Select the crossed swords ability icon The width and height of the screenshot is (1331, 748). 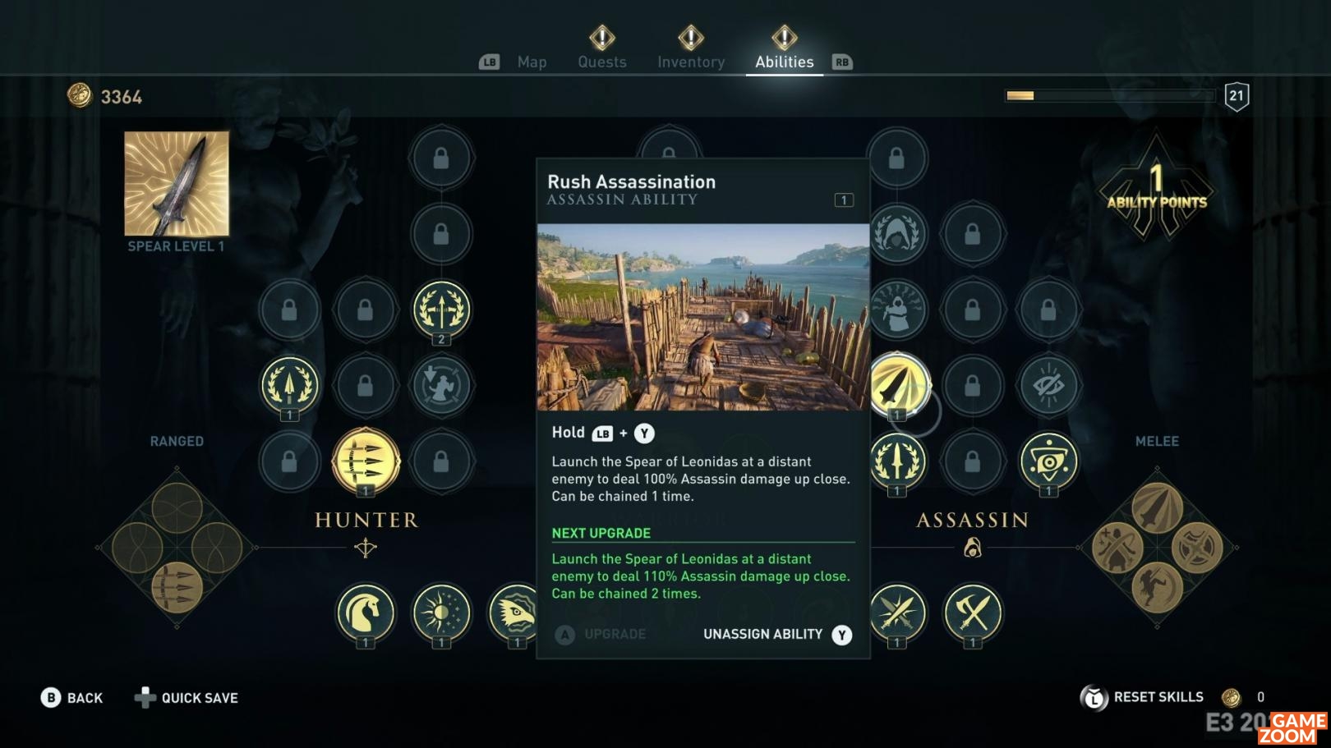pyautogui.click(x=896, y=613)
